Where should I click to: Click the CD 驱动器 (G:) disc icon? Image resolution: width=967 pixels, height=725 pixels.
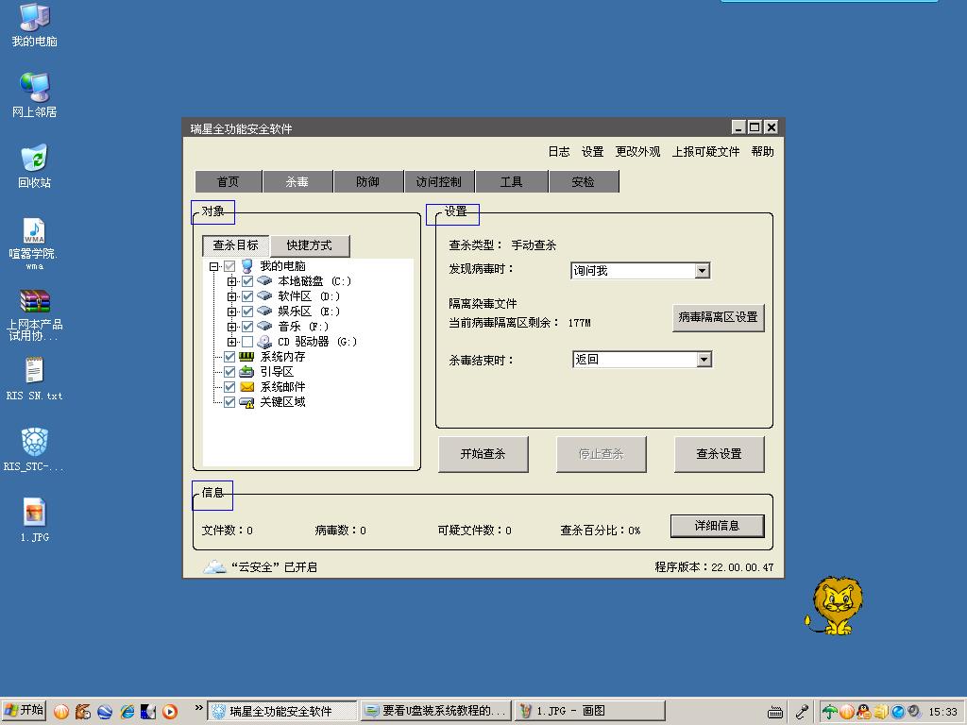(x=264, y=342)
